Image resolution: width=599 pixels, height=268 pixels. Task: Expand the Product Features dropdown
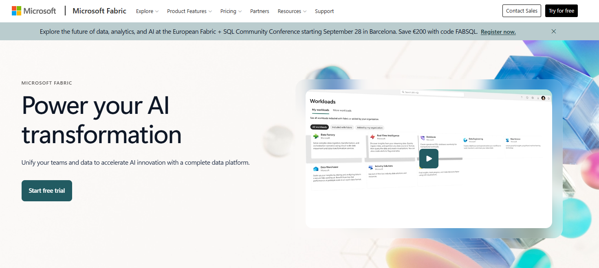click(x=189, y=11)
